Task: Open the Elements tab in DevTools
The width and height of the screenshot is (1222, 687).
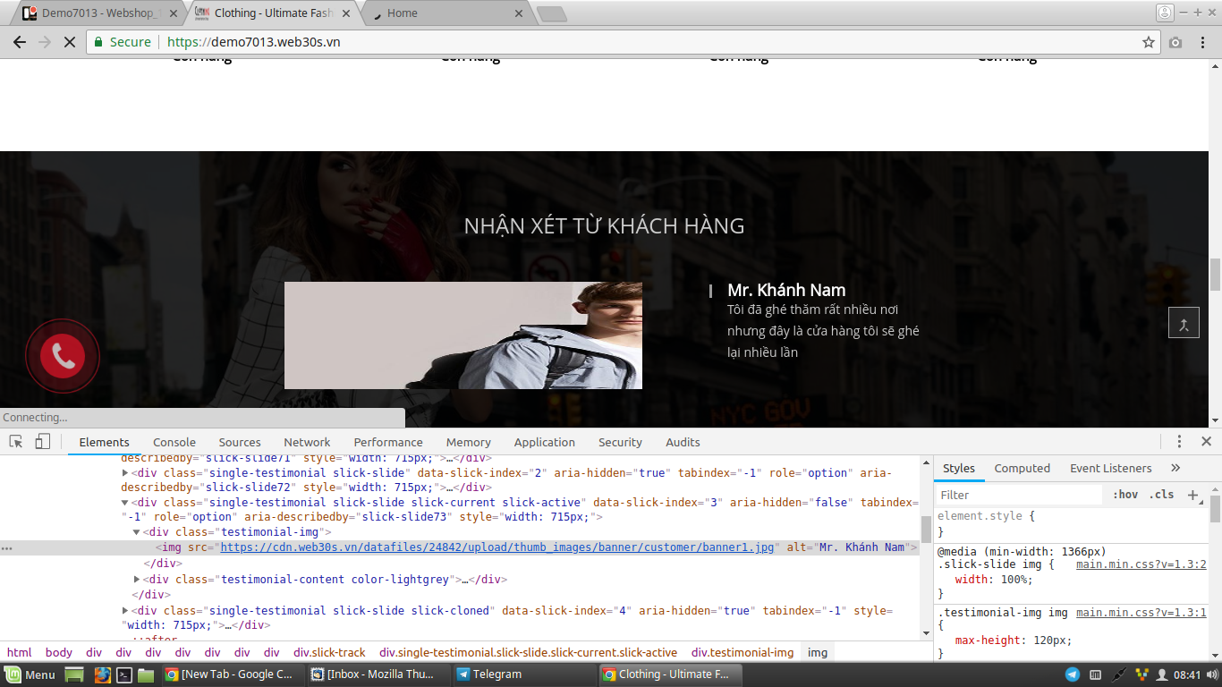Action: pos(104,442)
